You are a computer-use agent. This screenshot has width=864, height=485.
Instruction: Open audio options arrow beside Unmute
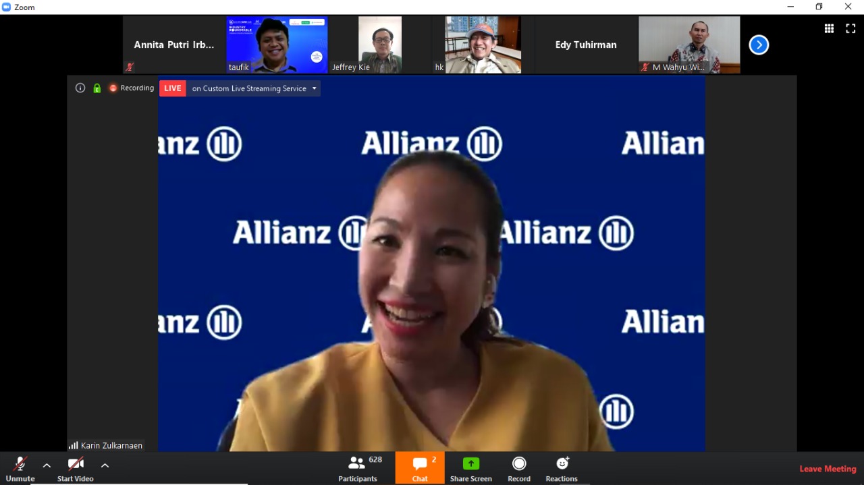click(47, 465)
